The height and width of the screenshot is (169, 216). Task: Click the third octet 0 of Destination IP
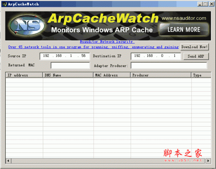pos(162,56)
